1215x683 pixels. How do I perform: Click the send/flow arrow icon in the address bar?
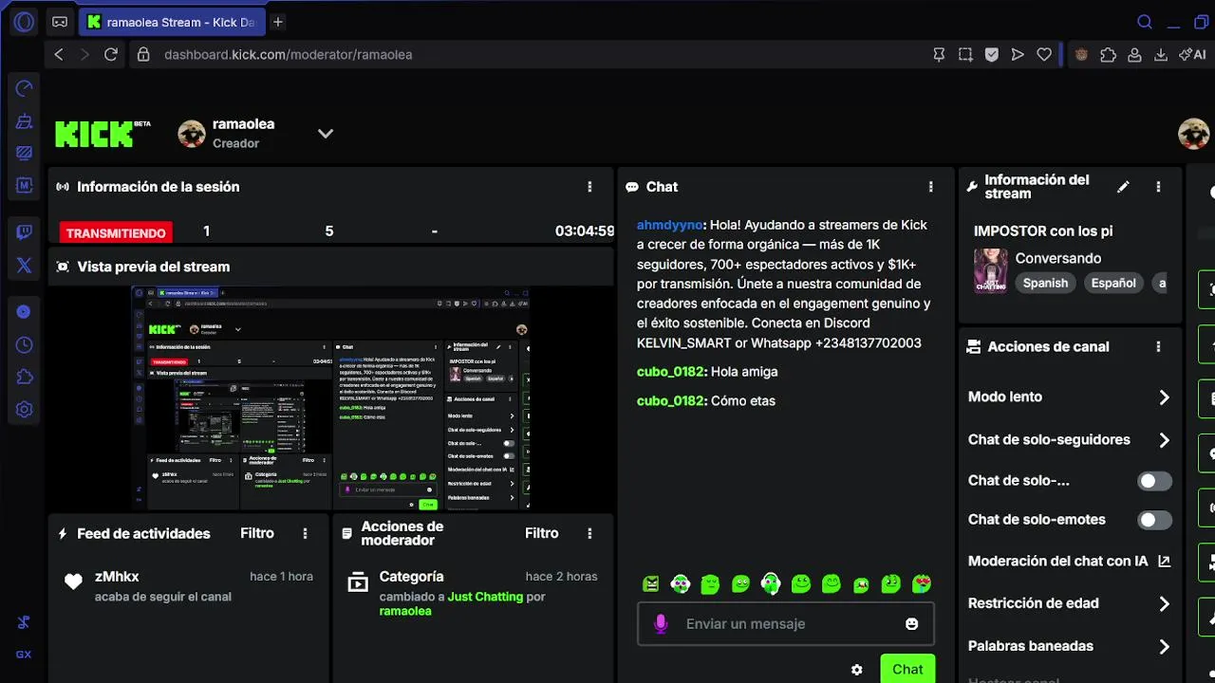pos(1018,54)
